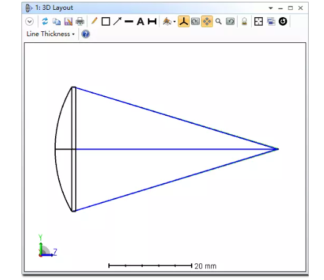This screenshot has width=324, height=280.
Task: Expand the settings chevron button
Action: pyautogui.click(x=29, y=21)
